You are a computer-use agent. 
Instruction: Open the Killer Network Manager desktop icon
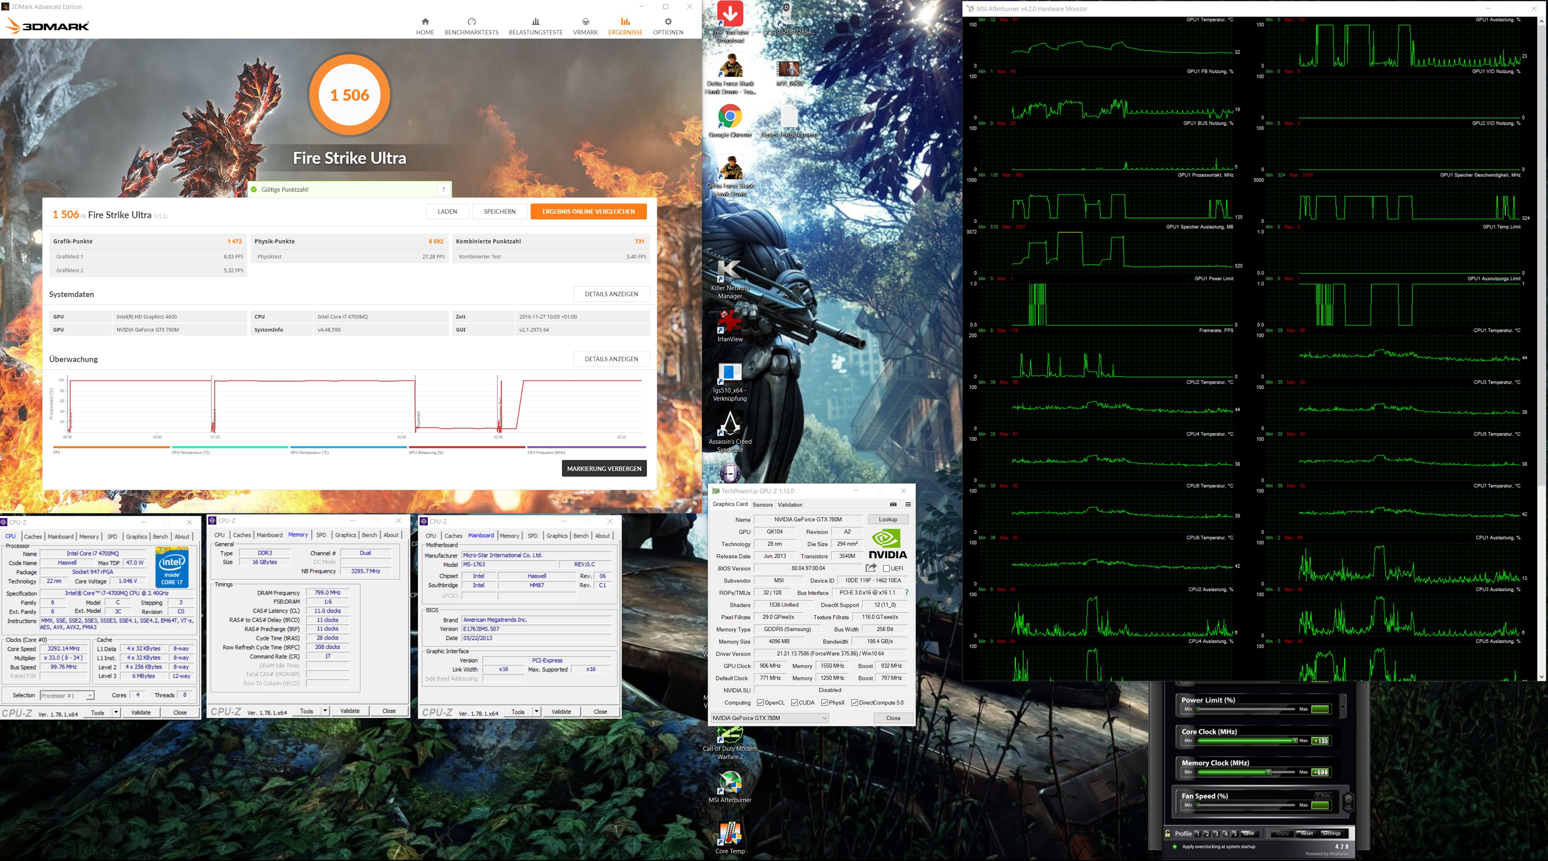[x=730, y=279]
